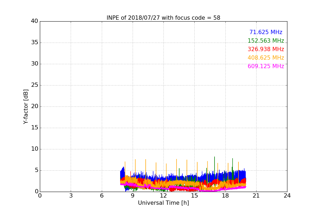This screenshot has height=213, width=319.
Task: Click the plot title mentioning focus code 58
Action: (163, 18)
